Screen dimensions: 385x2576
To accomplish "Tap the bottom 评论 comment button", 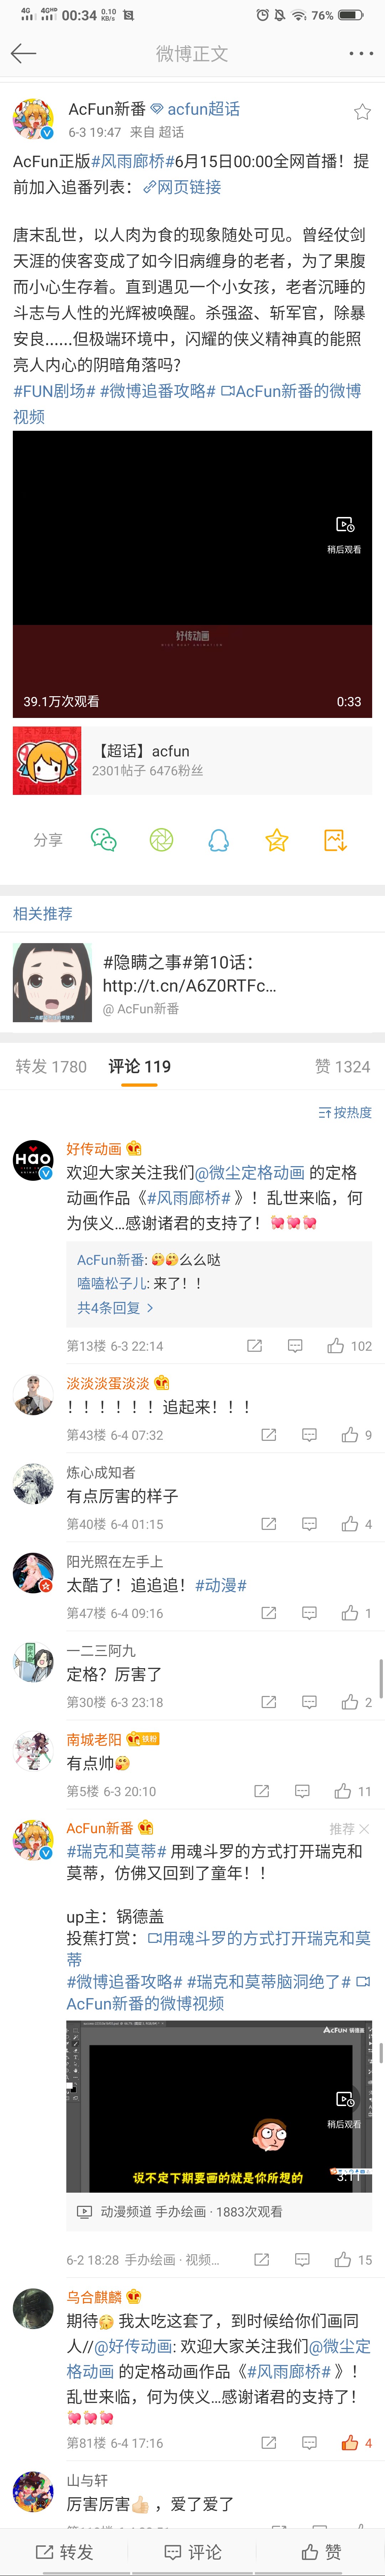I will click(x=192, y=2552).
